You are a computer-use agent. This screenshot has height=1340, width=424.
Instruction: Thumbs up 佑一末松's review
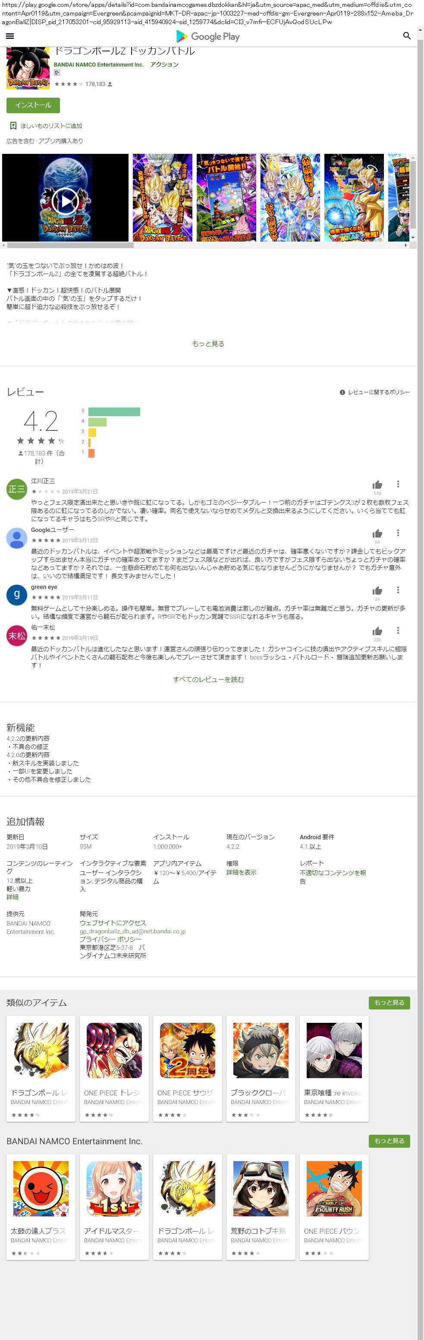[x=377, y=631]
